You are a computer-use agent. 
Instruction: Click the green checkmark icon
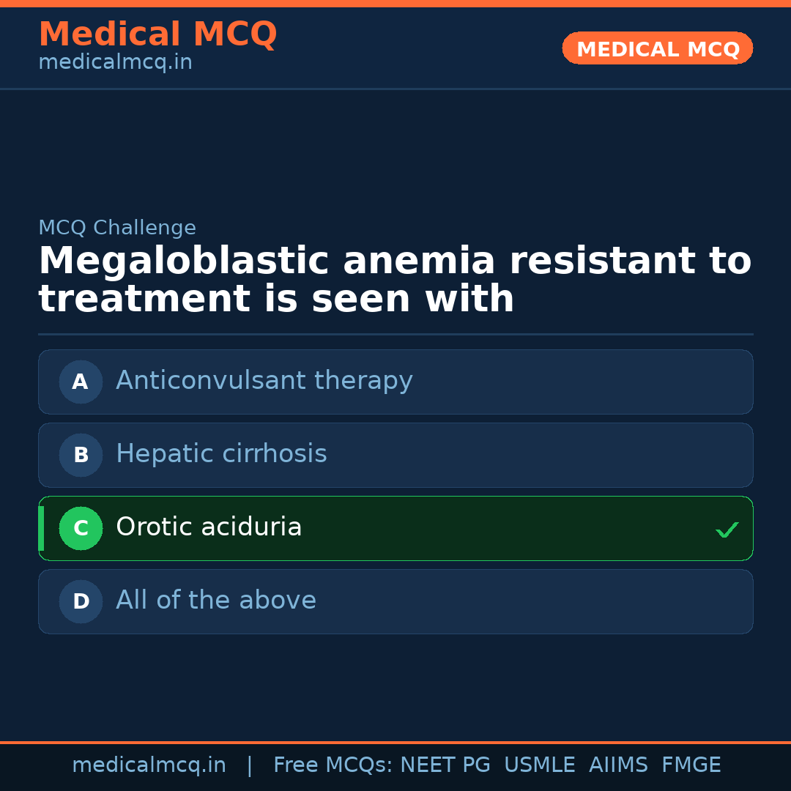727,530
